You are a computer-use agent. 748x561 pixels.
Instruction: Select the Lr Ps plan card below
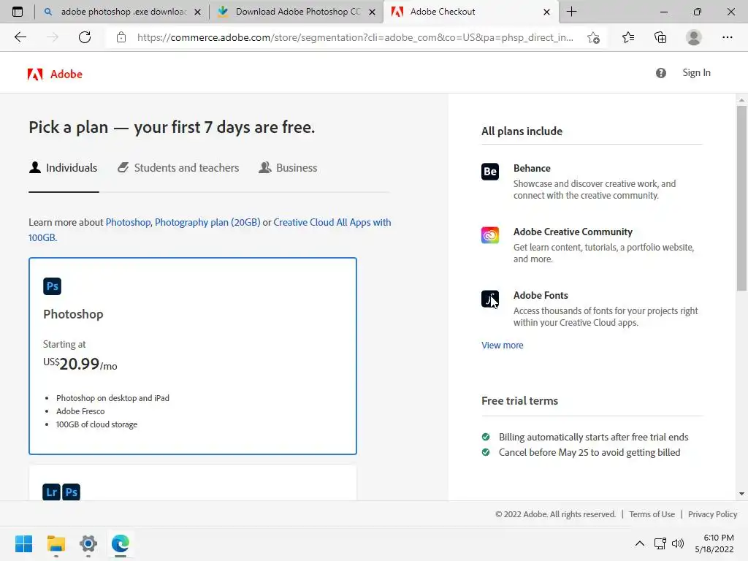(193, 483)
